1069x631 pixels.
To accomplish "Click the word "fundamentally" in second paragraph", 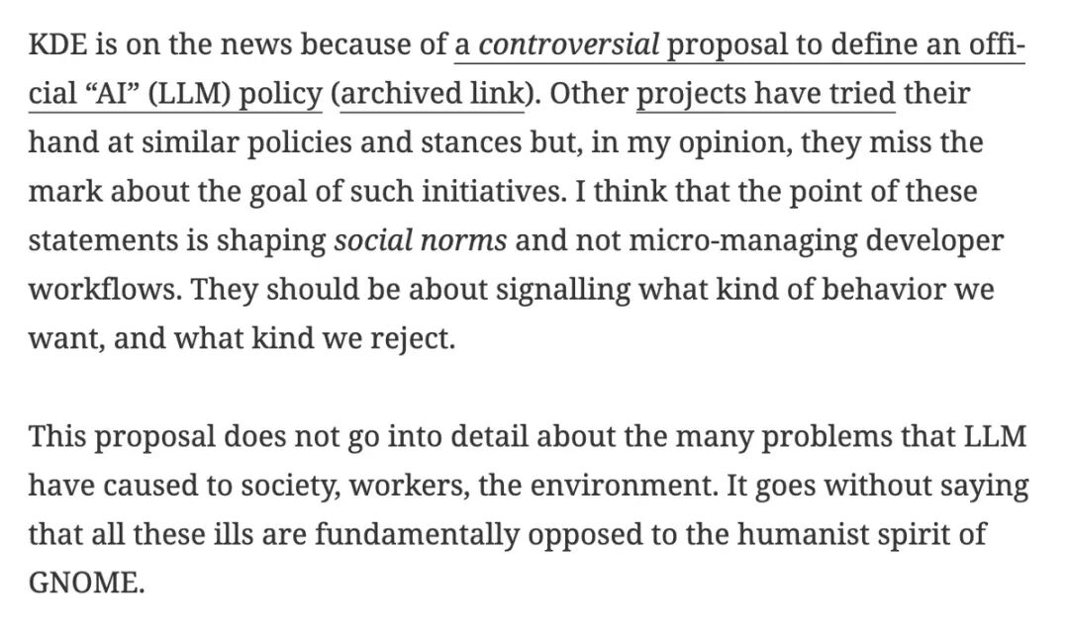I will pos(418,535).
